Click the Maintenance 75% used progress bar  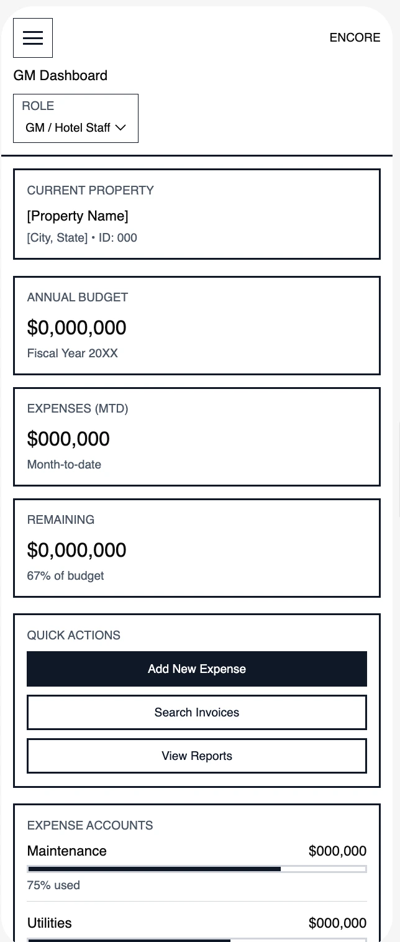pos(196,869)
